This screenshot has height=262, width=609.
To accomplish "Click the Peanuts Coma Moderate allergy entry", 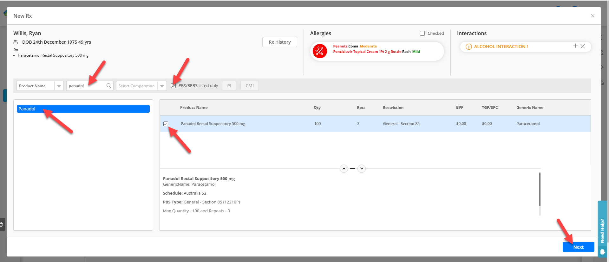I will tap(355, 46).
